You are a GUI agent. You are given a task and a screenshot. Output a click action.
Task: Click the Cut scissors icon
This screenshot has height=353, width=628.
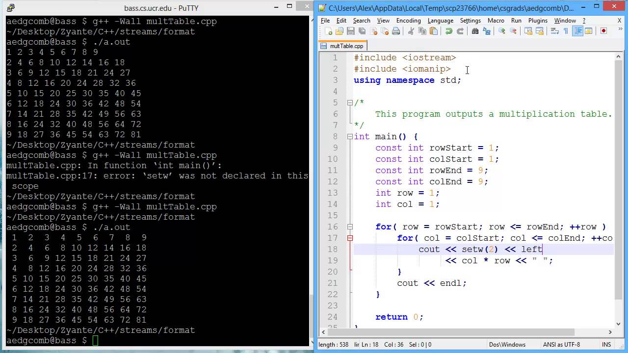pos(411,31)
